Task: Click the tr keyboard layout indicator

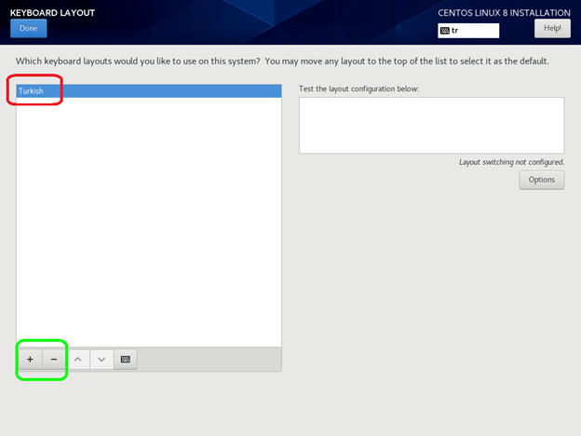Action: tap(468, 31)
